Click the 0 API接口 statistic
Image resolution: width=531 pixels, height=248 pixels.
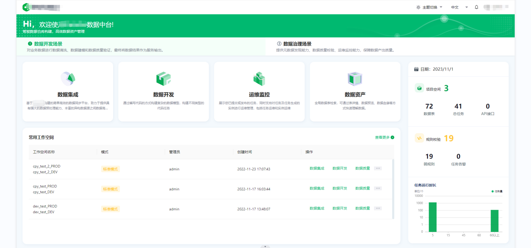tap(488, 109)
